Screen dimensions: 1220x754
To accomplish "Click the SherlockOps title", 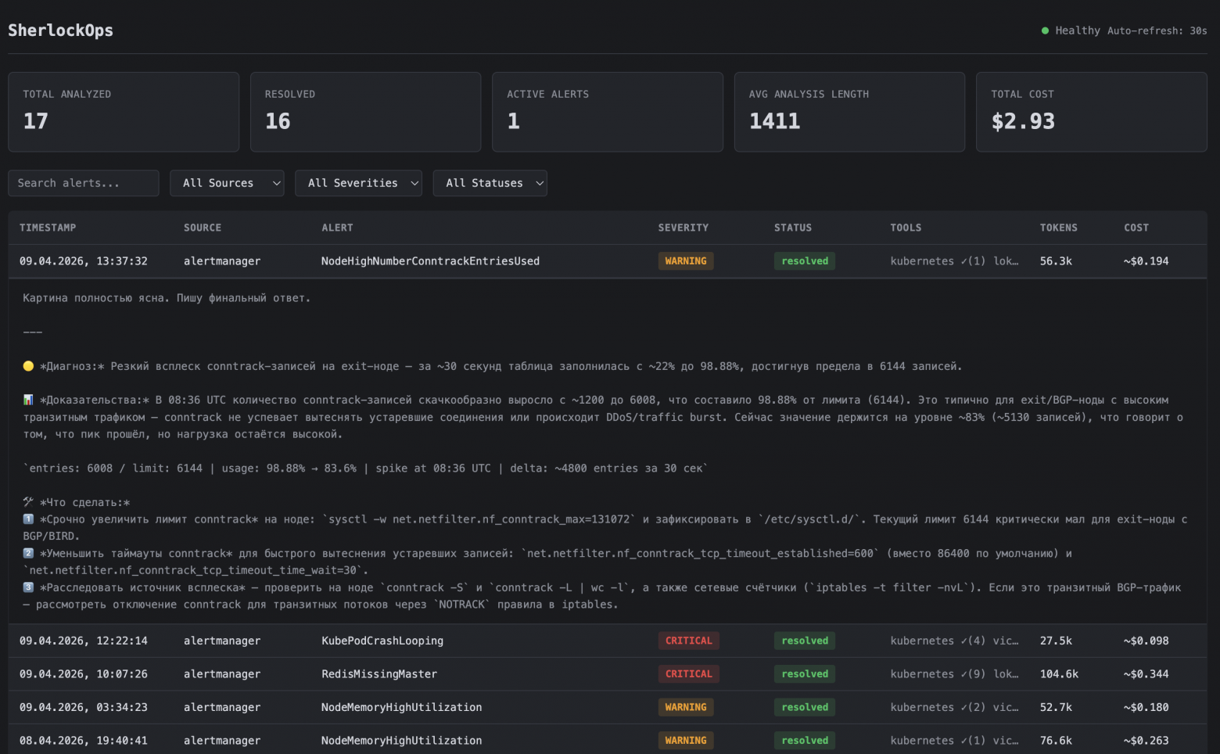I will tap(61, 31).
